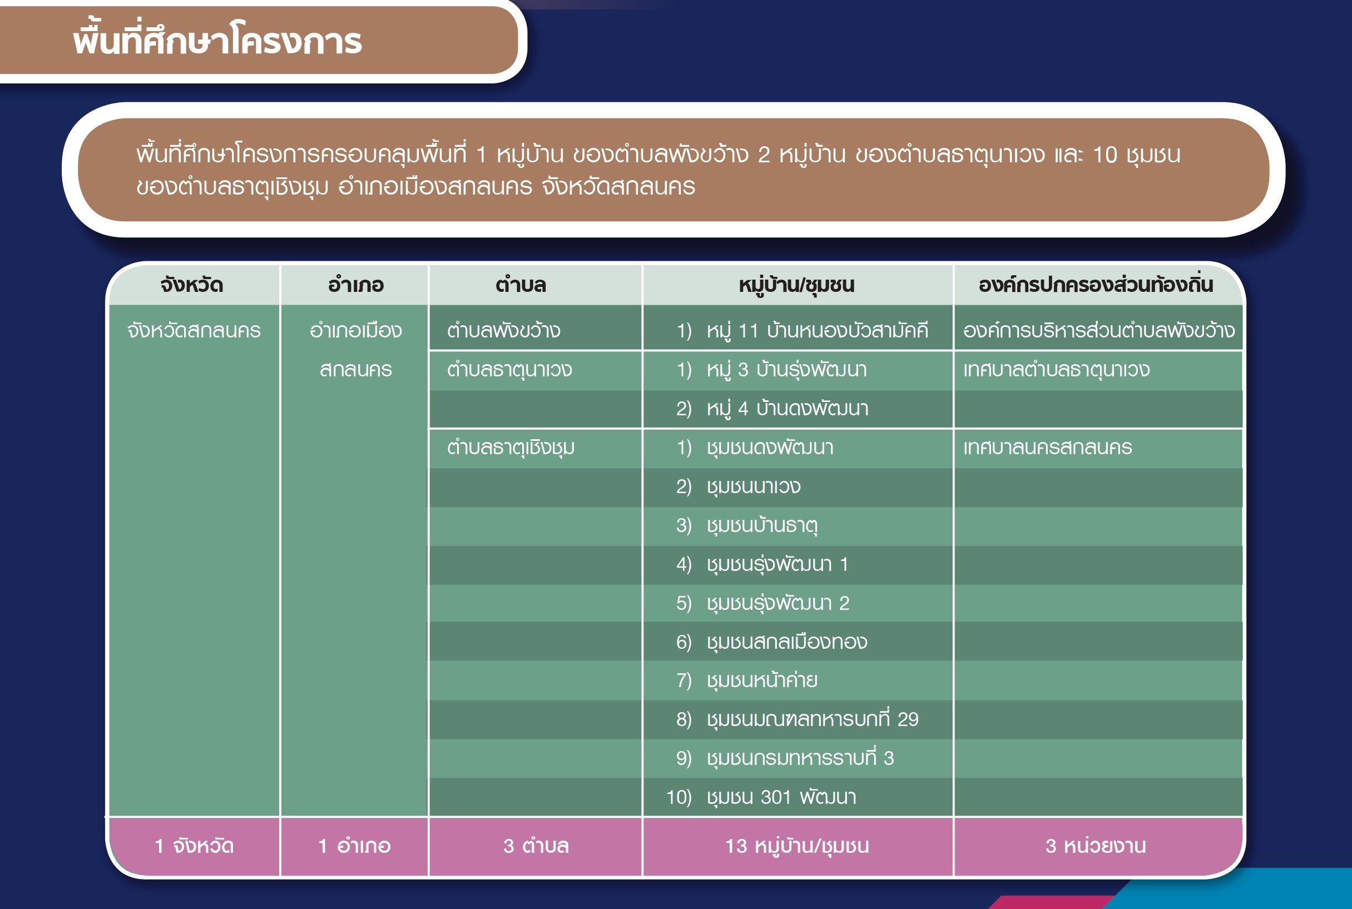1352x909 pixels.
Task: Select ชุมชนบ้านธาตุ row
Action: click(x=762, y=525)
